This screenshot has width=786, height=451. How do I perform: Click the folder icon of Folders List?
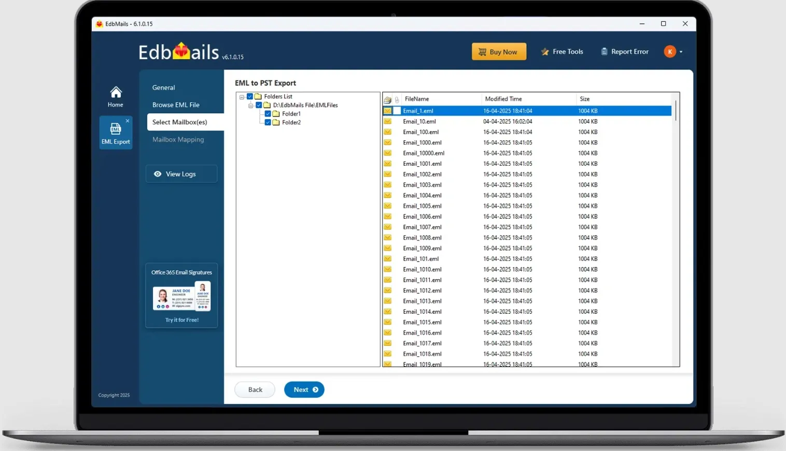click(258, 96)
